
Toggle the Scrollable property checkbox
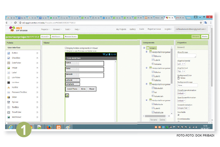click(179, 115)
